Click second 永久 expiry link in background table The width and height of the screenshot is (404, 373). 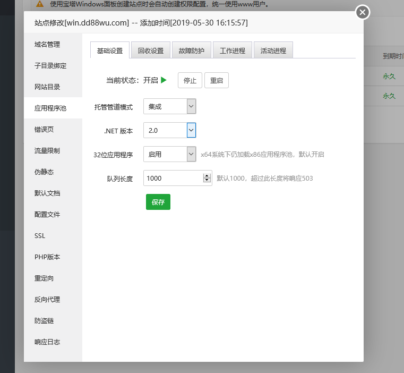click(389, 96)
